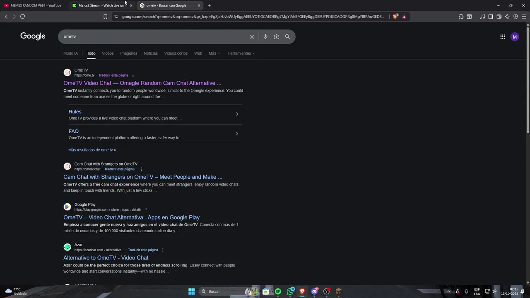This screenshot has width=530, height=298.
Task: Open the Brave playlist music note icon
Action: click(x=482, y=17)
